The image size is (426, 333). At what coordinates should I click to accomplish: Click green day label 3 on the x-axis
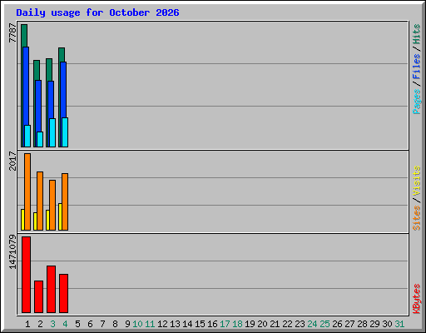[52, 324]
